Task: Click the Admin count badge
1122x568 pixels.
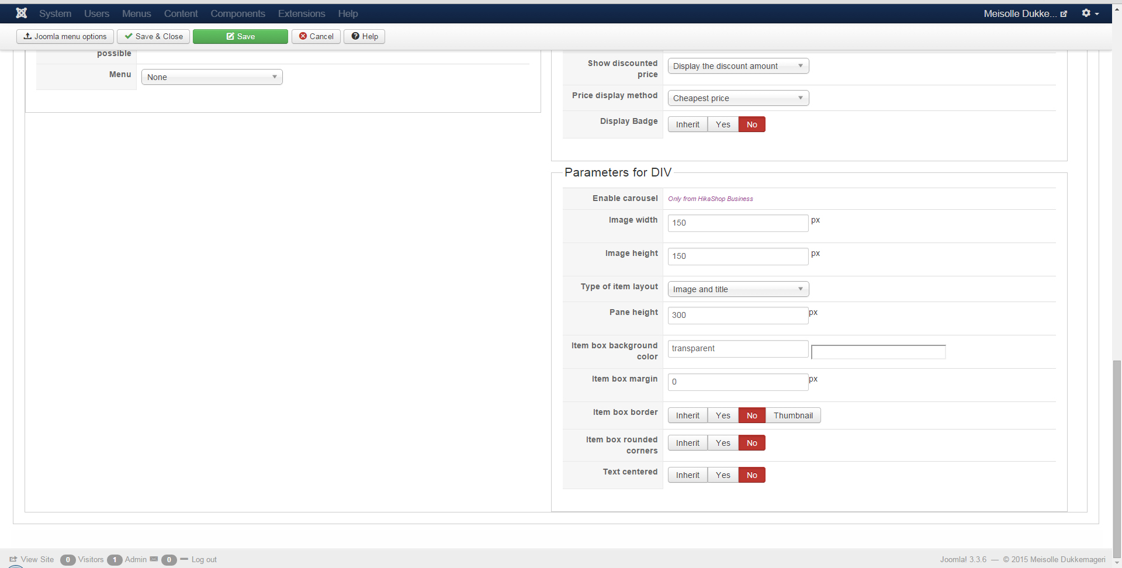Action: point(115,560)
